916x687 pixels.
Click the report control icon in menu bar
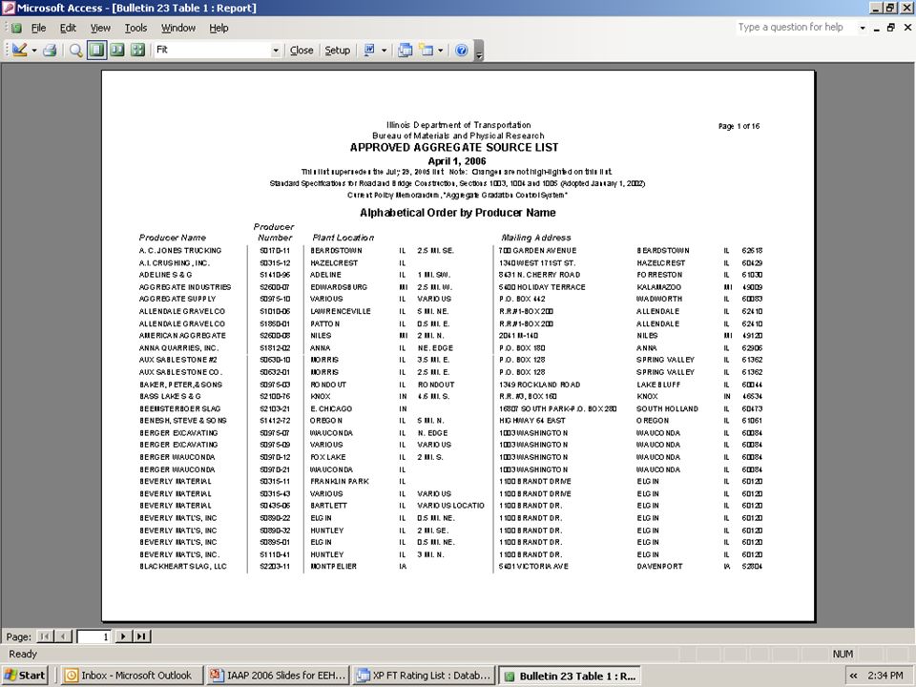click(x=16, y=28)
